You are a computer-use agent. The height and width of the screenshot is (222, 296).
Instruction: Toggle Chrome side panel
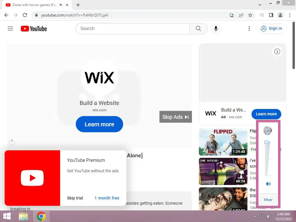[x=271, y=15]
